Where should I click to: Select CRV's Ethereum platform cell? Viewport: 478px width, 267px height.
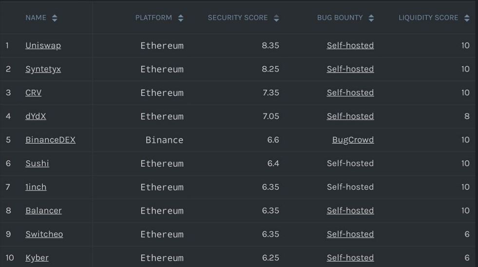click(162, 93)
